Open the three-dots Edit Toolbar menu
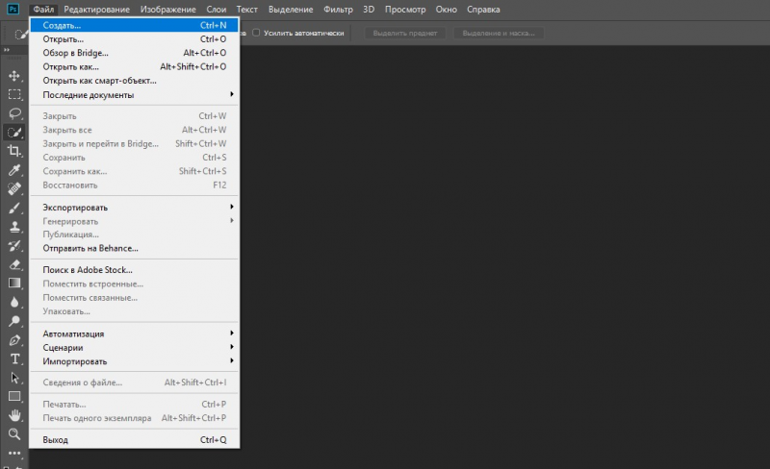This screenshot has height=469, width=770. tap(14, 453)
